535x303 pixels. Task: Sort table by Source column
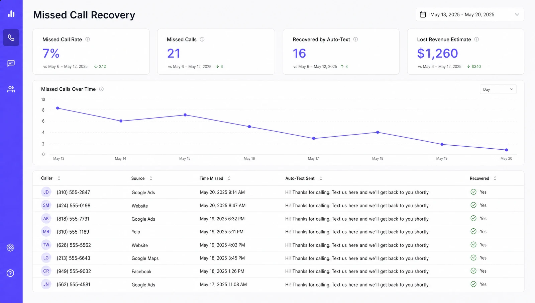click(151, 178)
